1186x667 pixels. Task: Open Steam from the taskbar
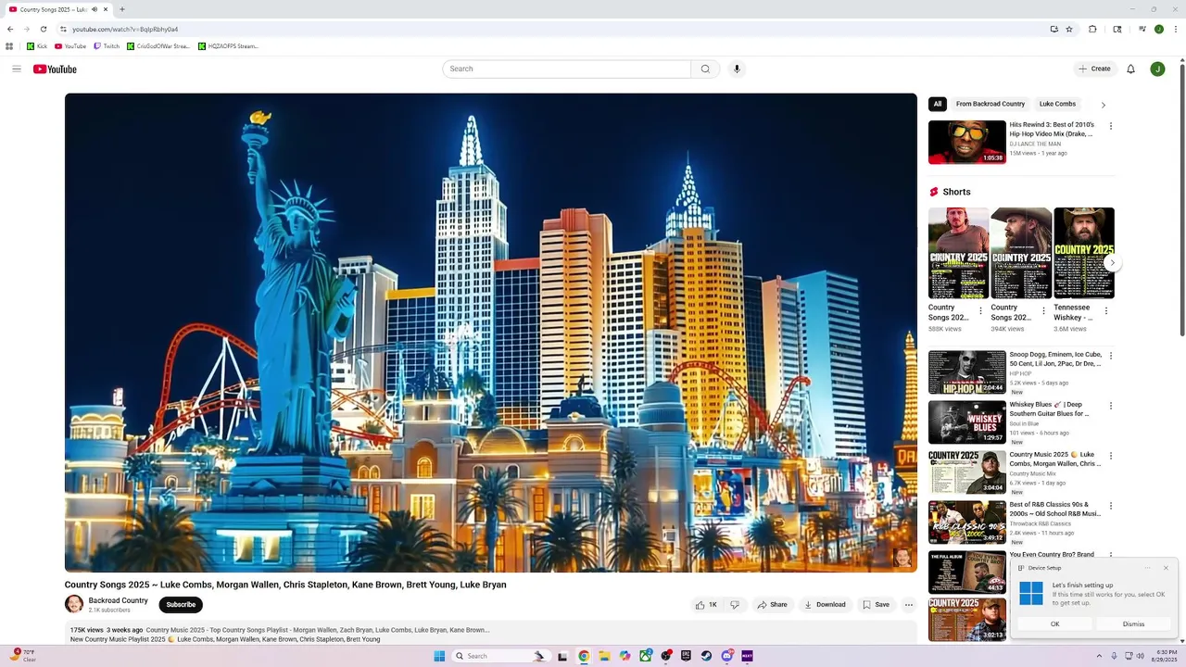point(706,656)
